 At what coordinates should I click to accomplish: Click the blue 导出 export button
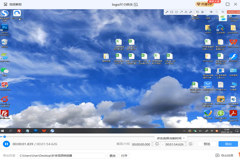click(228, 144)
